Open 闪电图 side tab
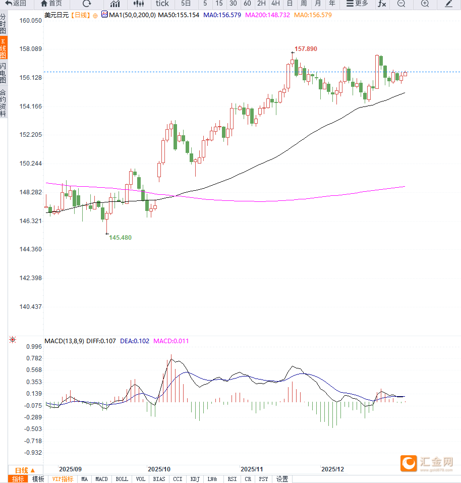 [x=3, y=73]
